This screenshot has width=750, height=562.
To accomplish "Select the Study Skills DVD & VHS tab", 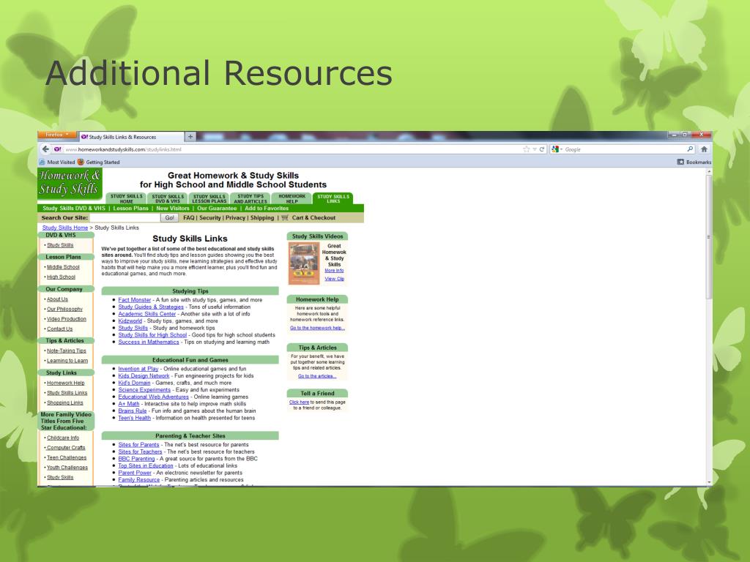I will pyautogui.click(x=168, y=199).
